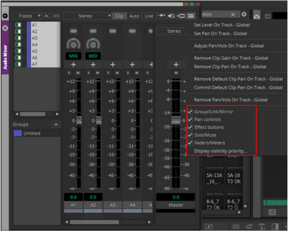Image resolution: width=288 pixels, height=231 pixels.
Task: Toggle track A7 enable icon in track list
Action: (x=18, y=64)
